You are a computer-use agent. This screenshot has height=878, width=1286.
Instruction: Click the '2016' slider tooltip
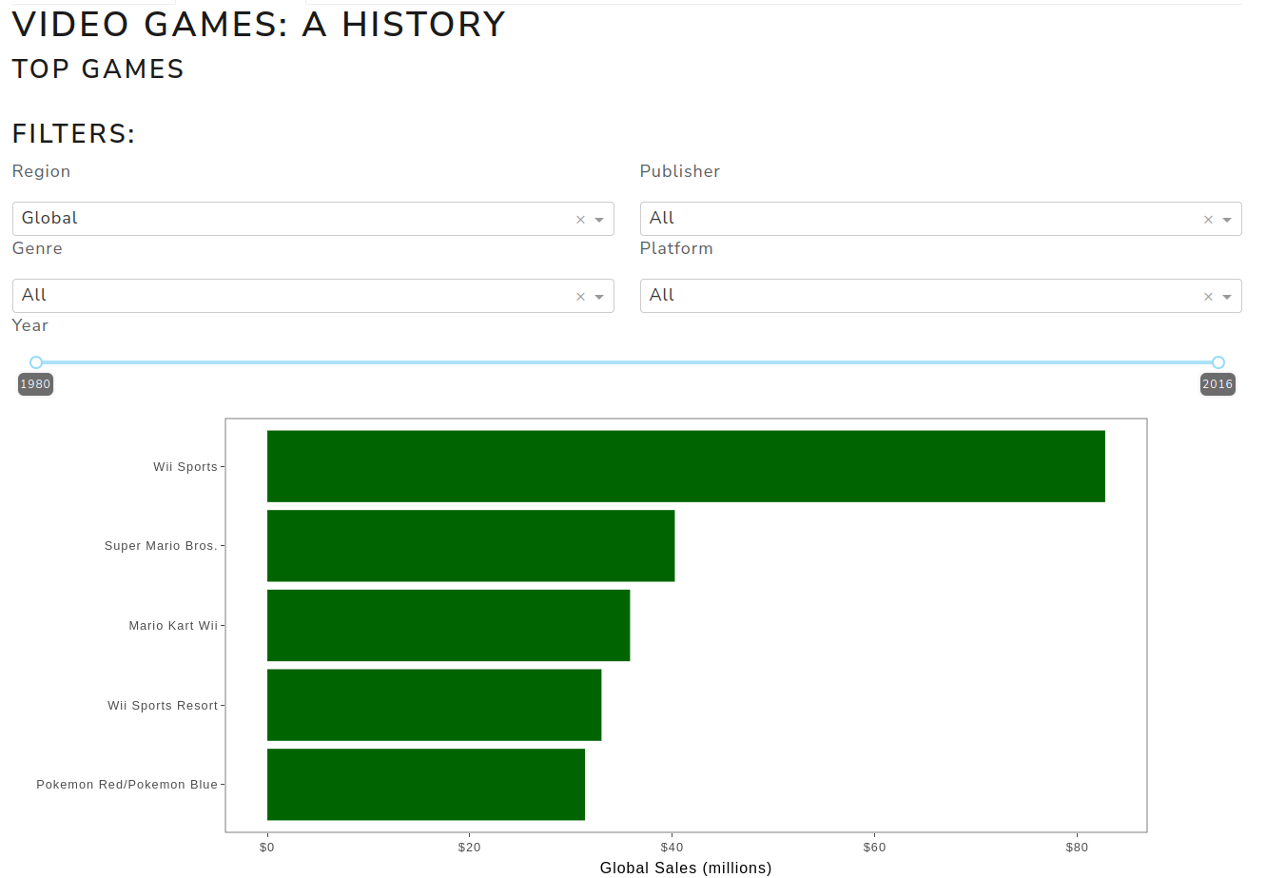click(x=1218, y=384)
